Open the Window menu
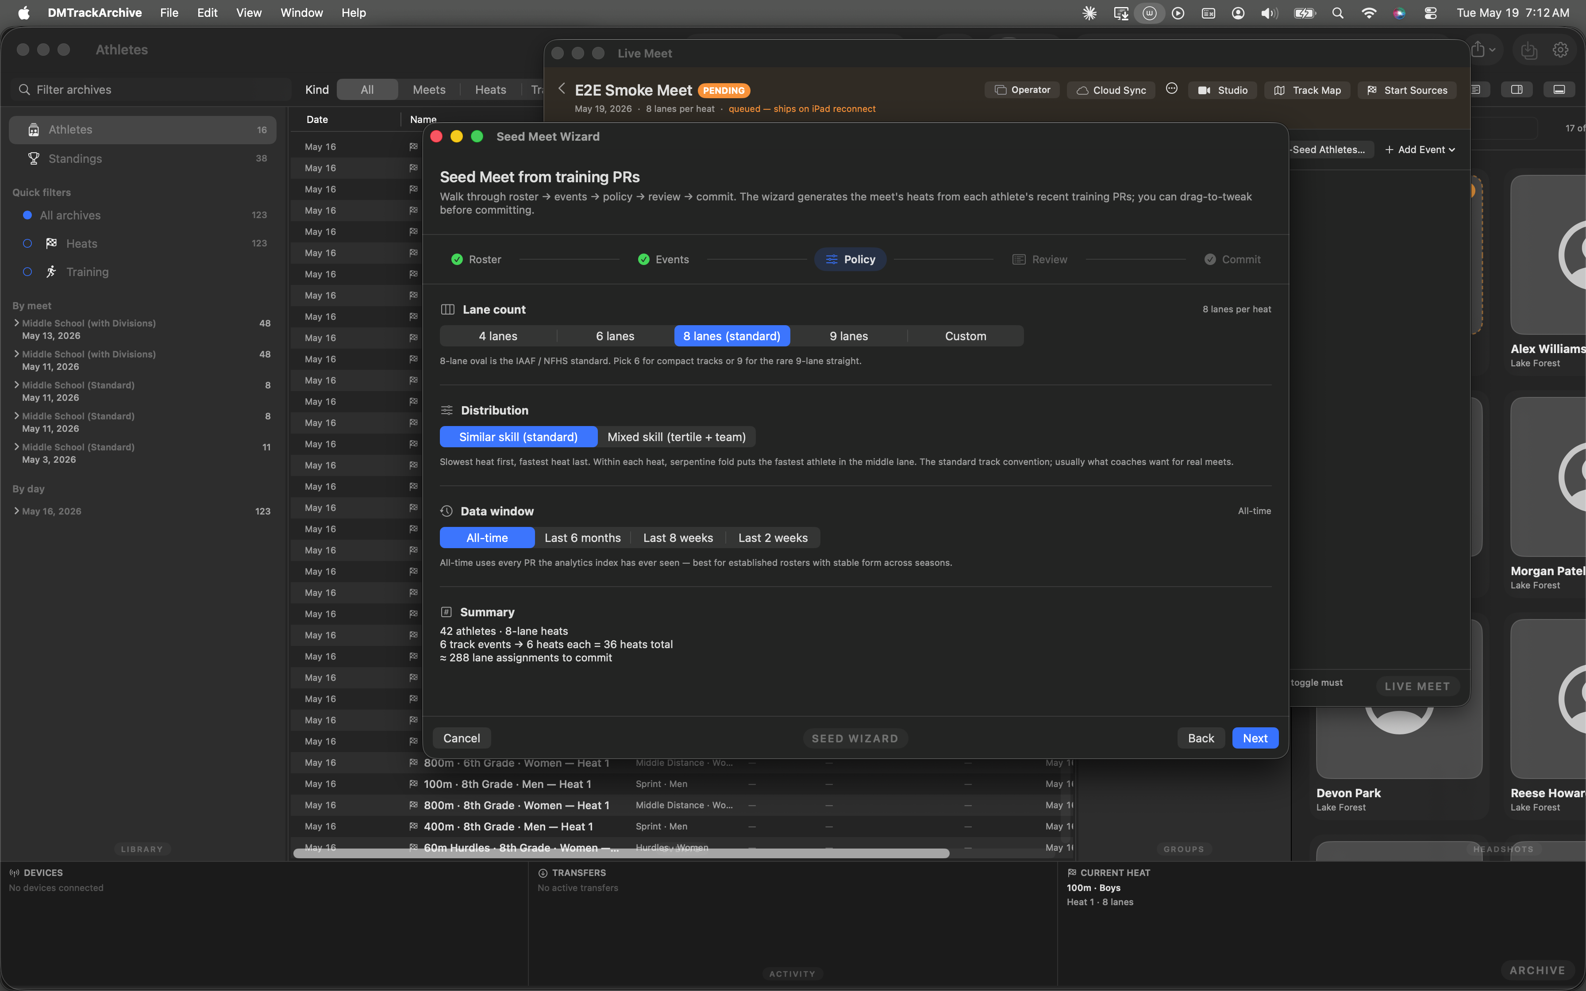1586x991 pixels. pos(301,13)
